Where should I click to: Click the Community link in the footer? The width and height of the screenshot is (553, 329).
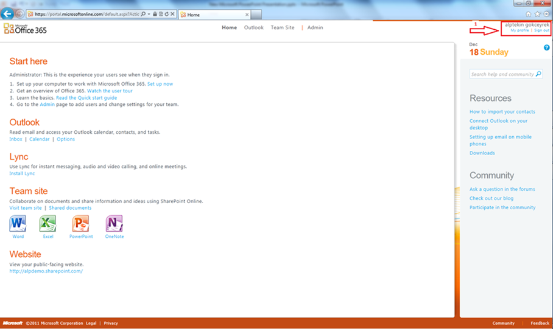pyautogui.click(x=503, y=323)
